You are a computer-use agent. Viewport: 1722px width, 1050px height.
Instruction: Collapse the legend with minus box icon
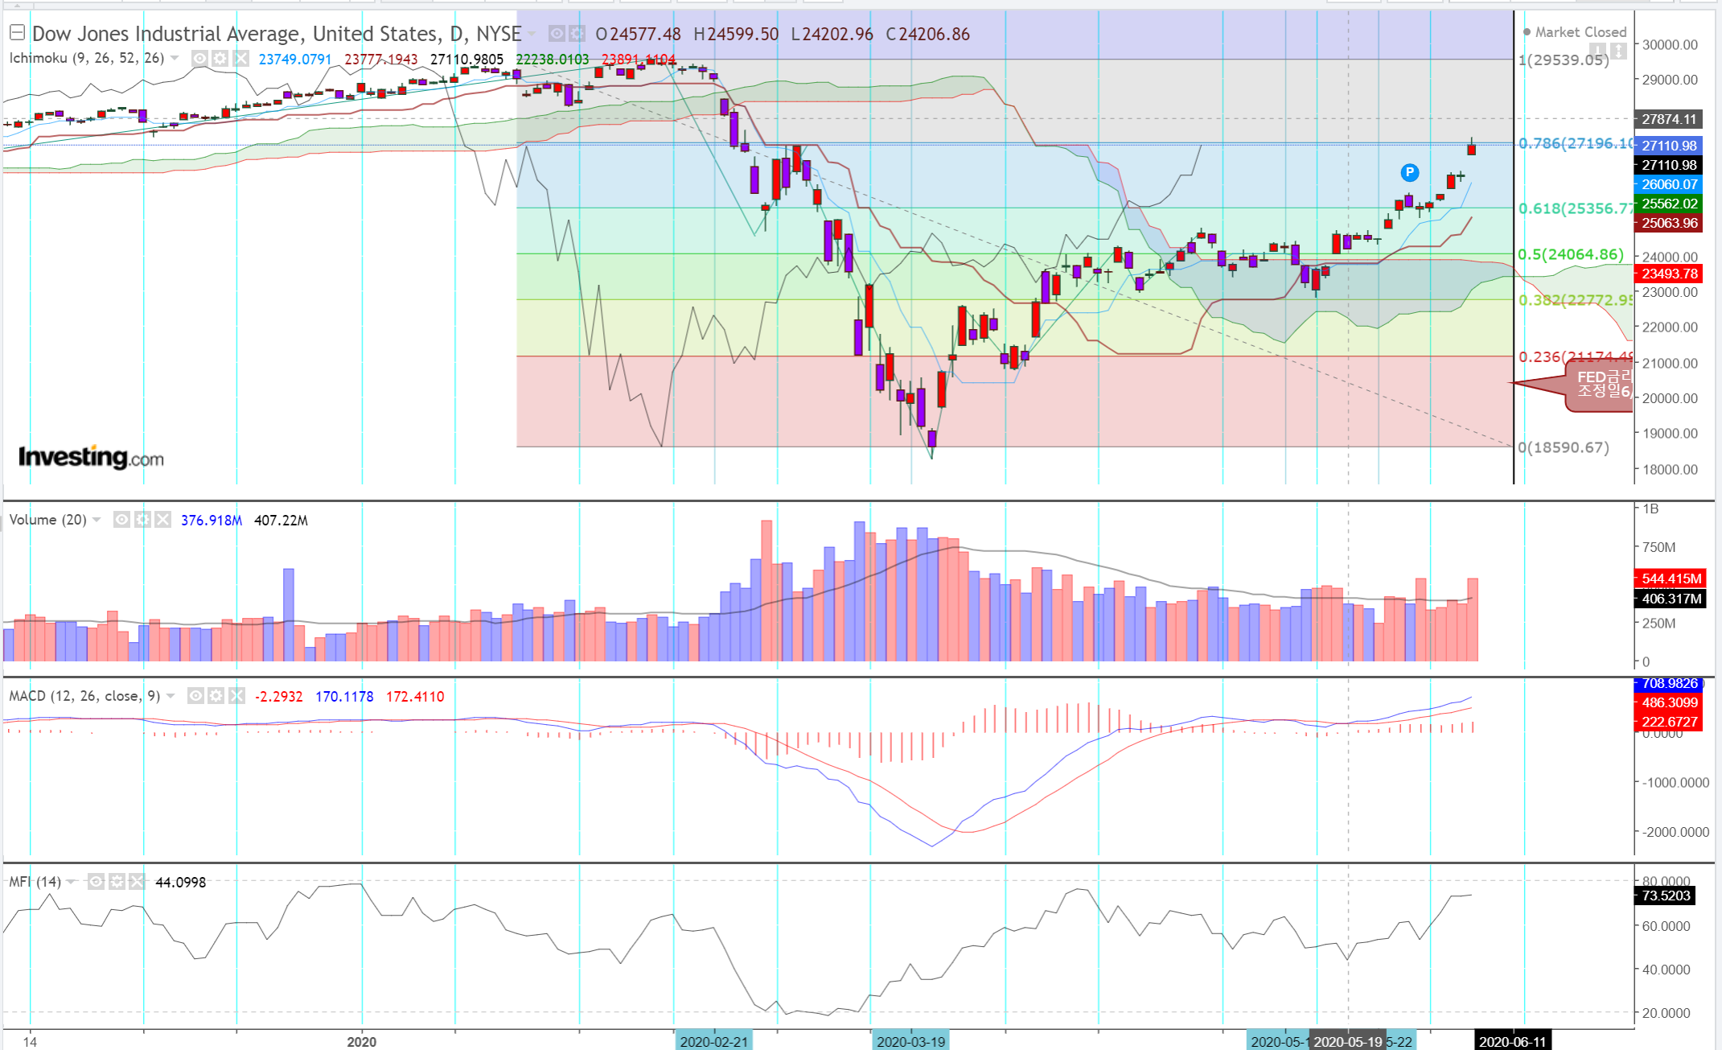point(17,33)
